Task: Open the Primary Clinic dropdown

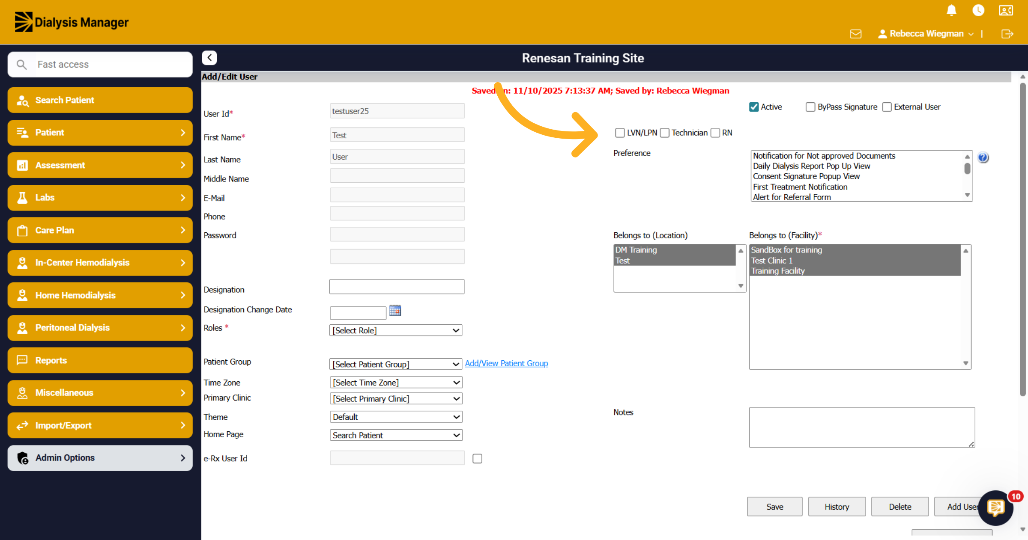Action: tap(396, 399)
